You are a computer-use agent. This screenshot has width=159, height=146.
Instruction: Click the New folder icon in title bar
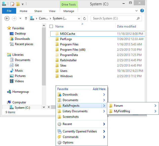[18, 4]
